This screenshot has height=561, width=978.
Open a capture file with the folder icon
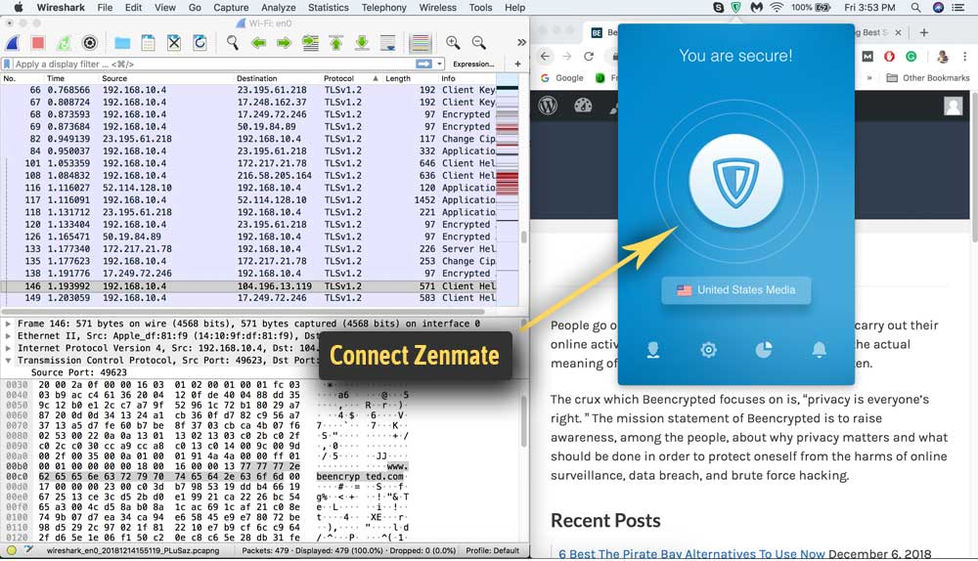(122, 43)
